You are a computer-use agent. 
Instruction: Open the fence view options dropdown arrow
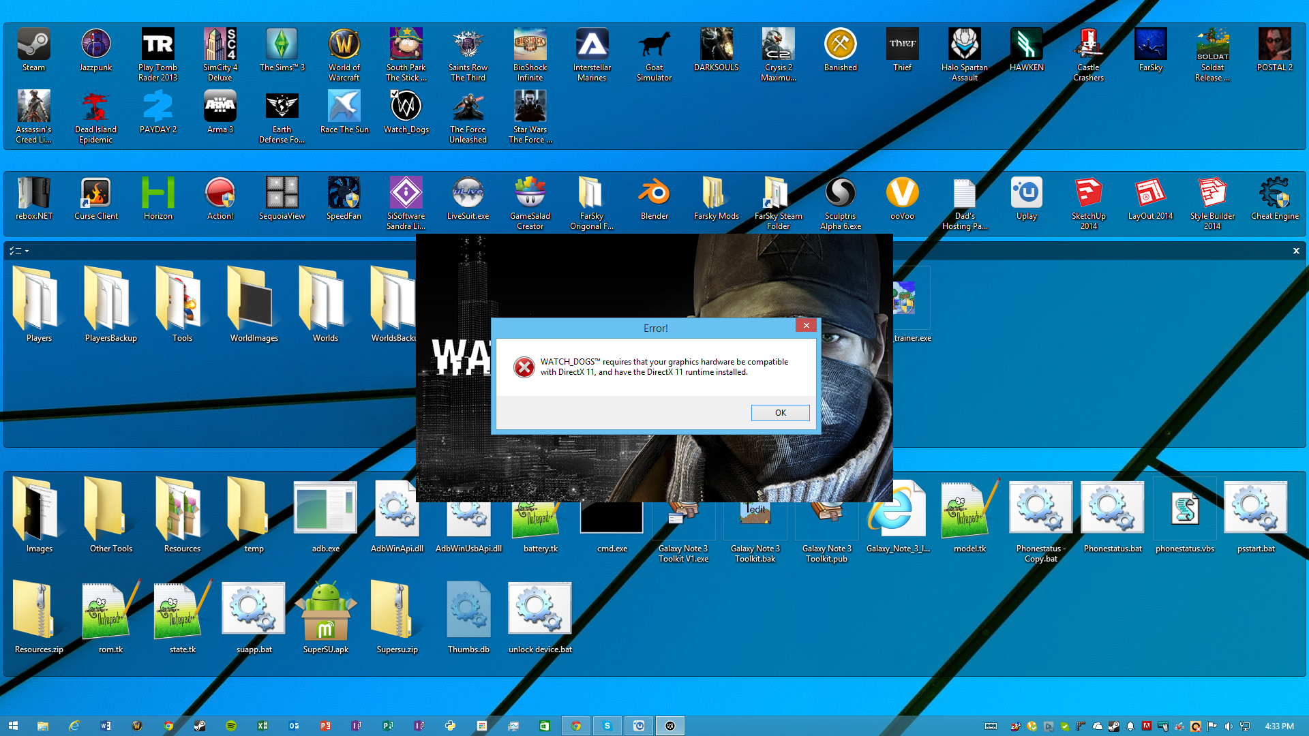pyautogui.click(x=27, y=251)
